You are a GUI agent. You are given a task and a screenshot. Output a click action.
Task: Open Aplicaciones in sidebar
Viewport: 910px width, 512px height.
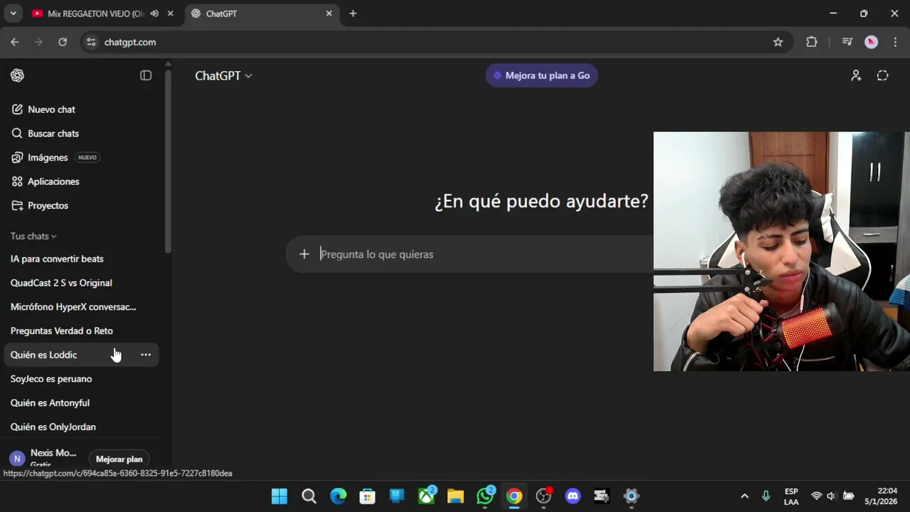click(x=82, y=181)
